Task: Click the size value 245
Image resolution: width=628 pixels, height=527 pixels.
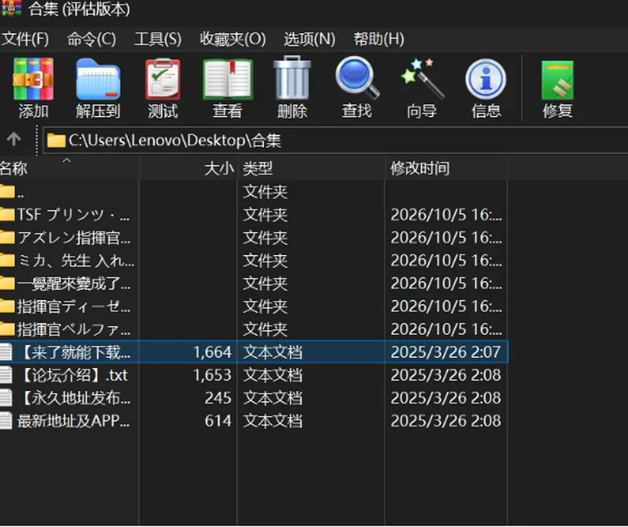Action: [218, 398]
